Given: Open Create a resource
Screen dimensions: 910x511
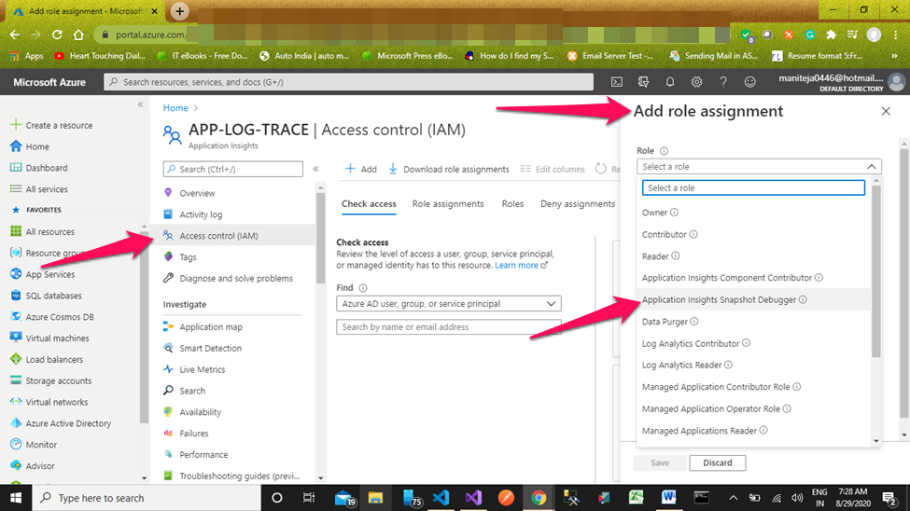Looking at the screenshot, I should click(51, 125).
